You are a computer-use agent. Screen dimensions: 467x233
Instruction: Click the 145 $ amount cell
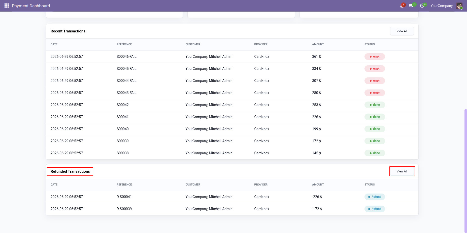point(316,153)
